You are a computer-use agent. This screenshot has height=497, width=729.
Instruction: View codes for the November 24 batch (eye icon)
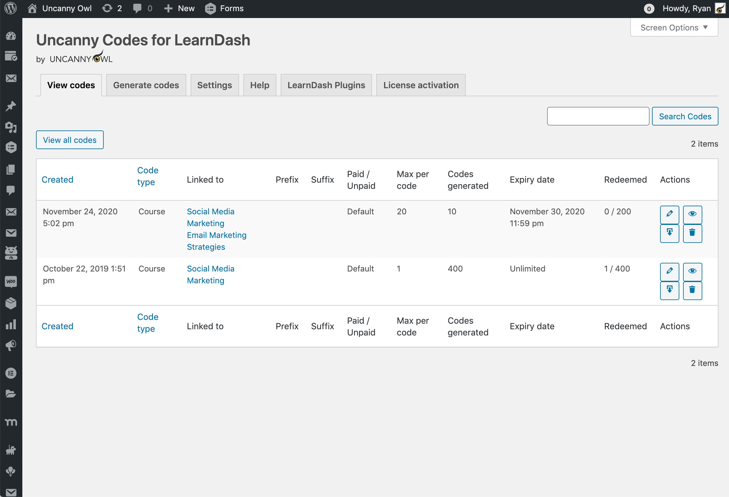point(692,214)
